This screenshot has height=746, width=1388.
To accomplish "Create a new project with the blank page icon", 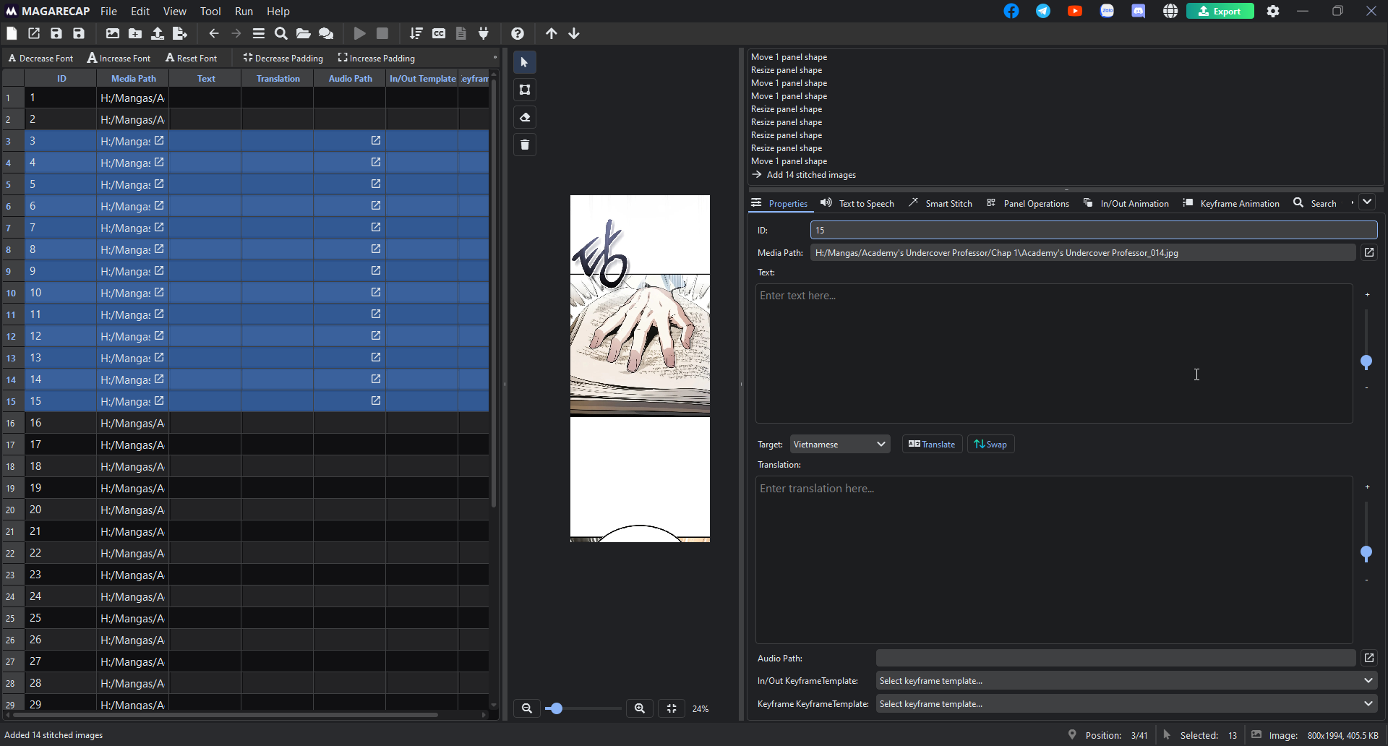I will [12, 33].
